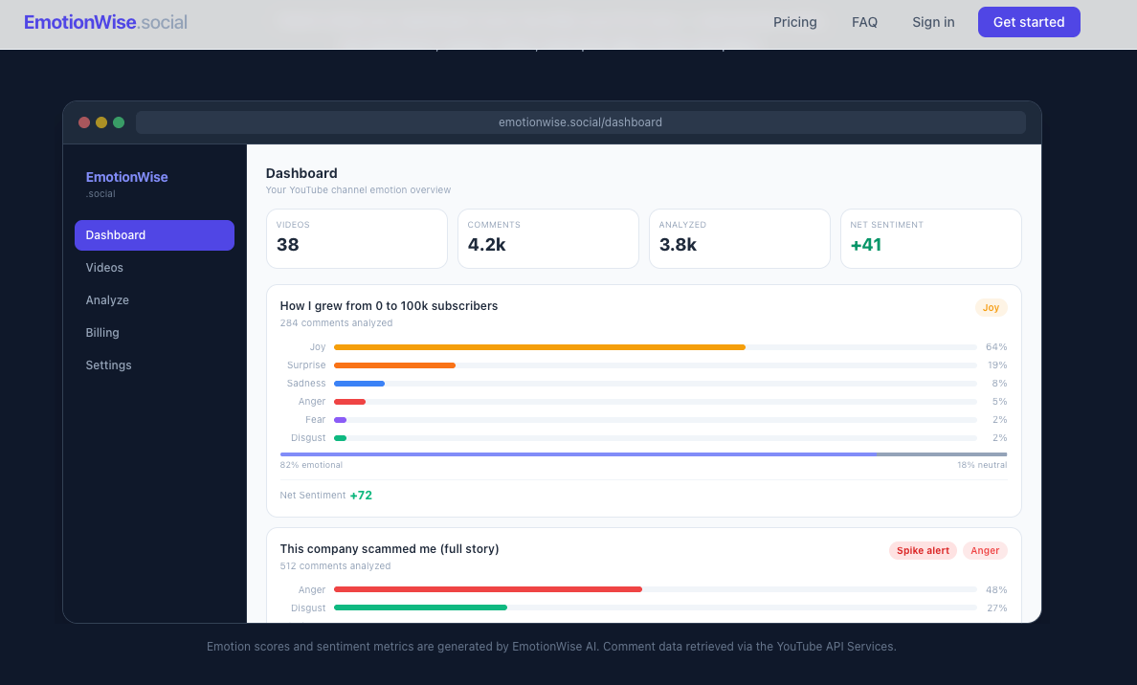Open the Analyze page
This screenshot has height=685, width=1137.
tap(107, 299)
